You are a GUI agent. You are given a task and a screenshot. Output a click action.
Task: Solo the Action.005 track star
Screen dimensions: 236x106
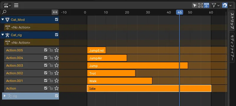click(57, 50)
